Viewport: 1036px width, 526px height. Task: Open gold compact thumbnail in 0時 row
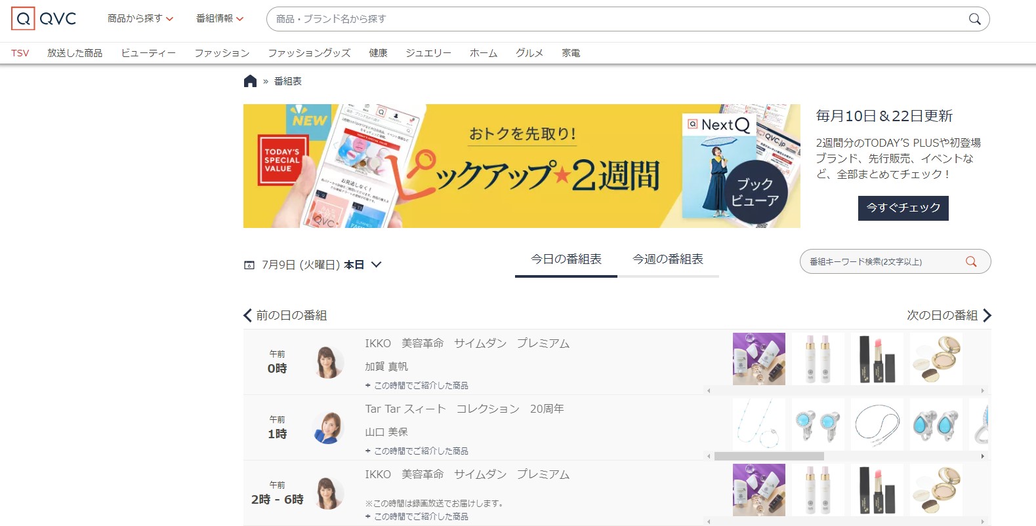tap(936, 359)
